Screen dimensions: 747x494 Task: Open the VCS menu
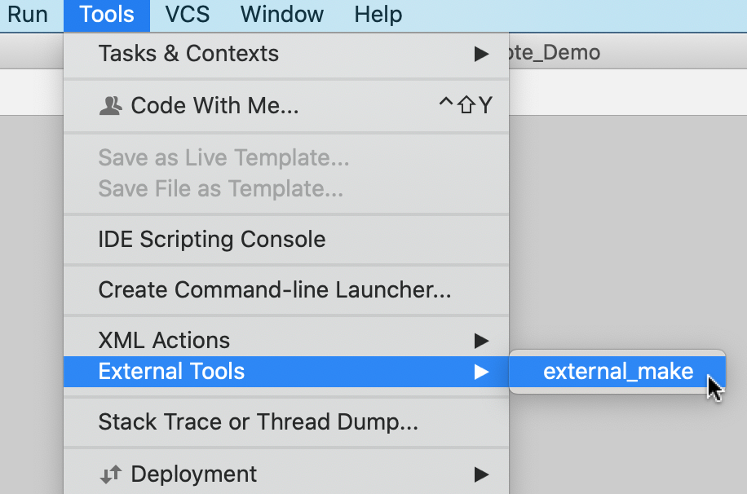[187, 14]
